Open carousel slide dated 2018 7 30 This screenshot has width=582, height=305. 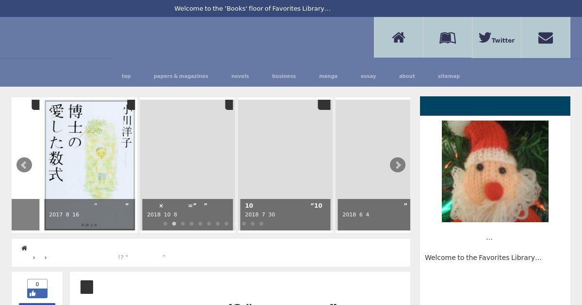point(285,165)
